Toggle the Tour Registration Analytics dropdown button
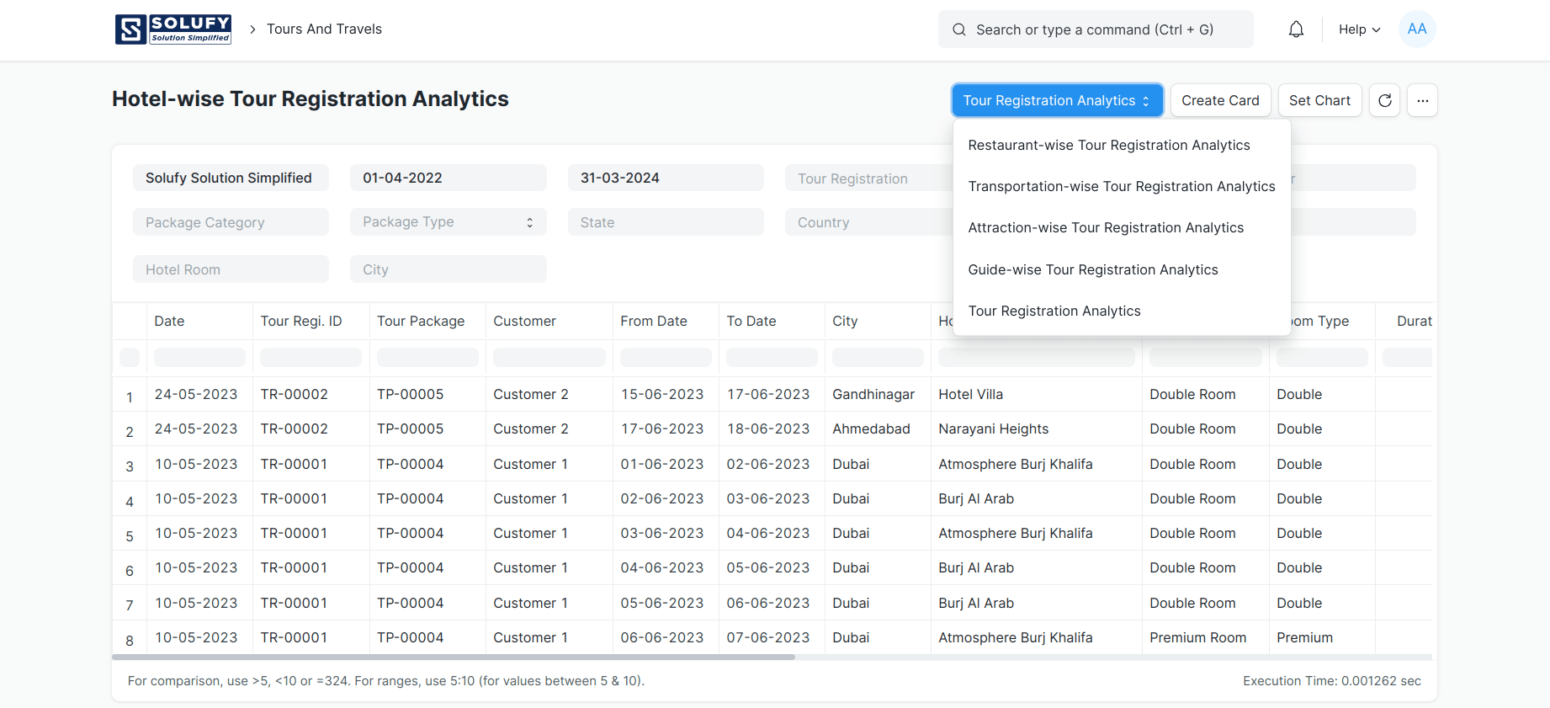 [1057, 100]
